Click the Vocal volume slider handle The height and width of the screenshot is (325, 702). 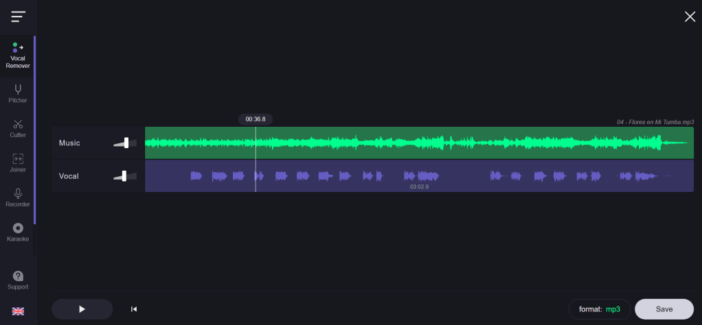pos(124,176)
